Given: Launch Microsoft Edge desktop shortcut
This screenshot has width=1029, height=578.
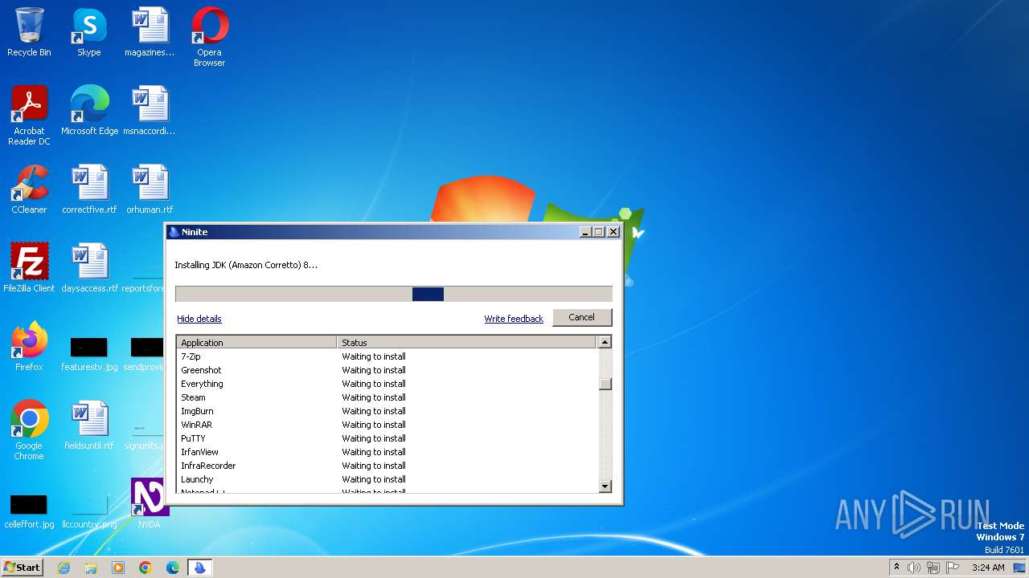Looking at the screenshot, I should [89, 111].
